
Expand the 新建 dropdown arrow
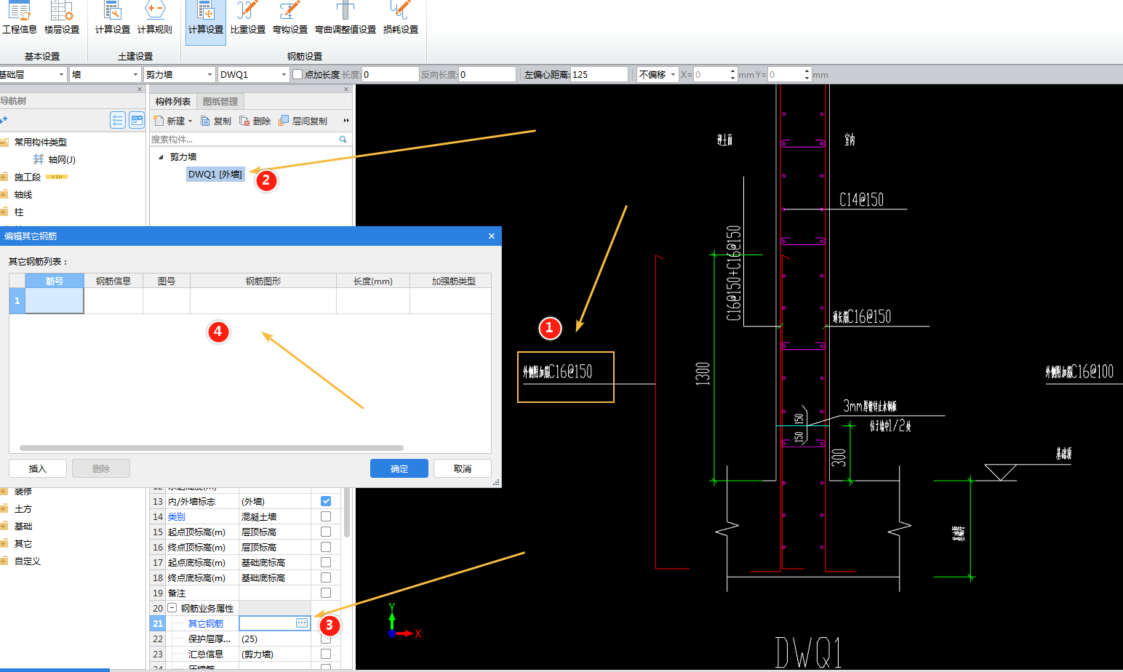pos(191,121)
